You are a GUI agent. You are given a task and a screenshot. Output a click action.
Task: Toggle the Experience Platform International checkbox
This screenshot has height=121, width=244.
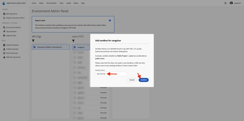point(34,47)
